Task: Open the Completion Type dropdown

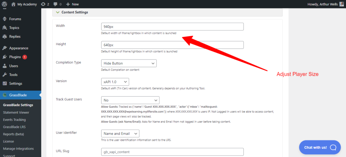Action: 129,63
